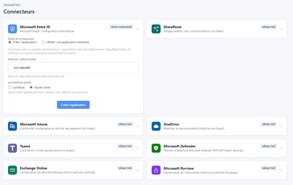The height and width of the screenshot is (185, 293).
Task: Select 'Utiliser une application existante' radio
Action: coord(43,42)
